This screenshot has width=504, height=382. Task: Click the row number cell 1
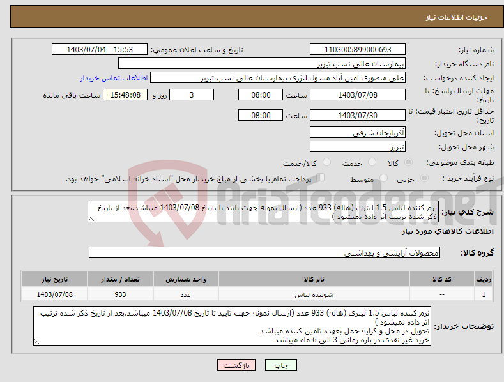[x=484, y=294]
